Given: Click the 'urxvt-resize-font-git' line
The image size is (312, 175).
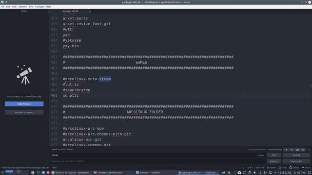Looking at the screenshot, I should click(x=87, y=24).
